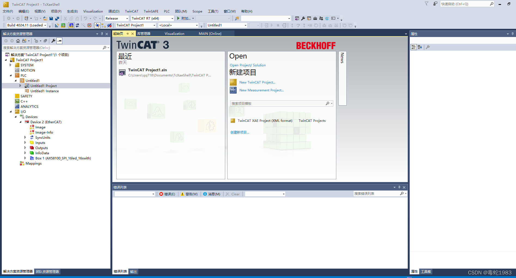The width and height of the screenshot is (516, 278).
Task: Click the New Project toolbar icon
Action: [26, 18]
